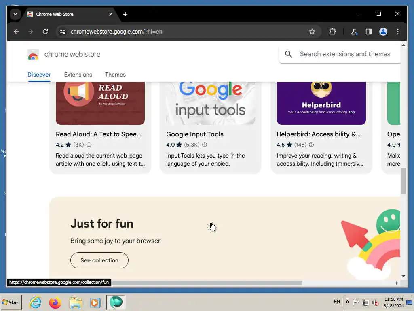The width and height of the screenshot is (414, 311).
Task: Open Chrome Labs flask icon
Action: coord(354,32)
